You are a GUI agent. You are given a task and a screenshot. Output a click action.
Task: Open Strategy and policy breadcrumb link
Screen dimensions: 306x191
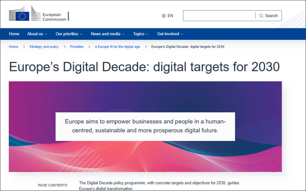44,47
